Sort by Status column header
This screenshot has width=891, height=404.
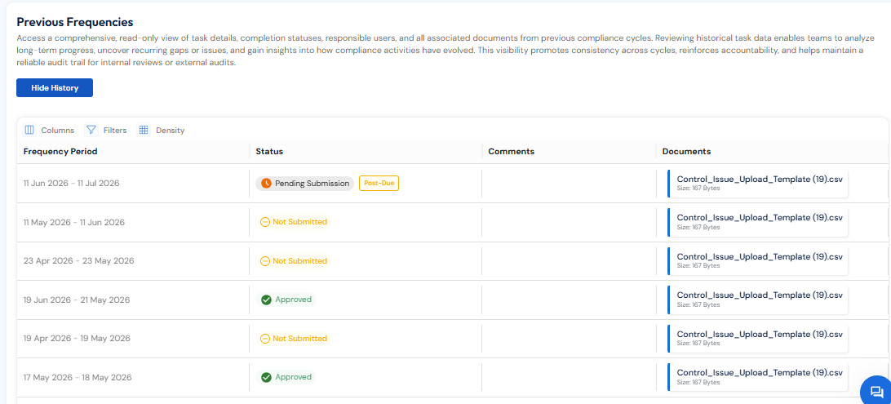(x=269, y=152)
